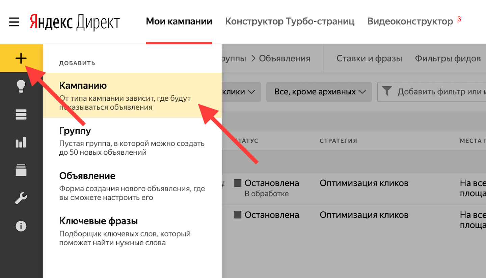Click the Яндекс Директ logo
486x278 pixels.
pyautogui.click(x=75, y=22)
